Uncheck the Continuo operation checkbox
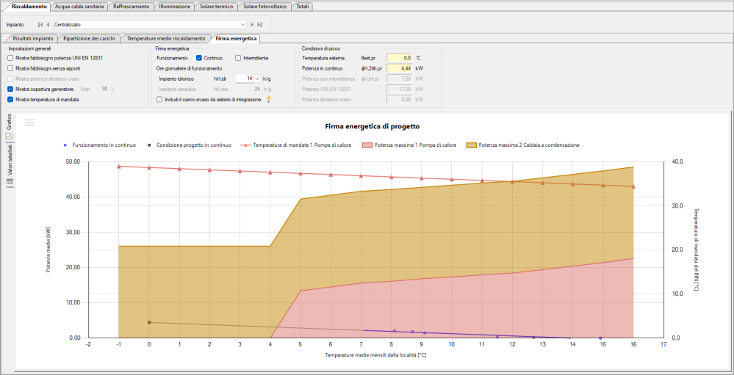The width and height of the screenshot is (734, 375). (x=199, y=58)
